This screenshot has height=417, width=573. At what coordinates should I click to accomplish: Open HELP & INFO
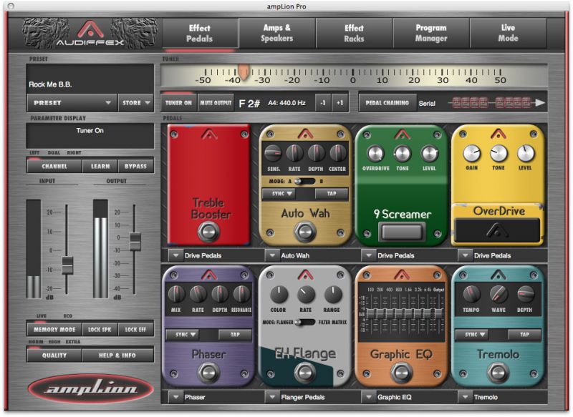pos(117,355)
